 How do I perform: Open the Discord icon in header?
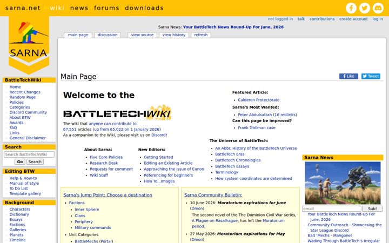(378, 8)
